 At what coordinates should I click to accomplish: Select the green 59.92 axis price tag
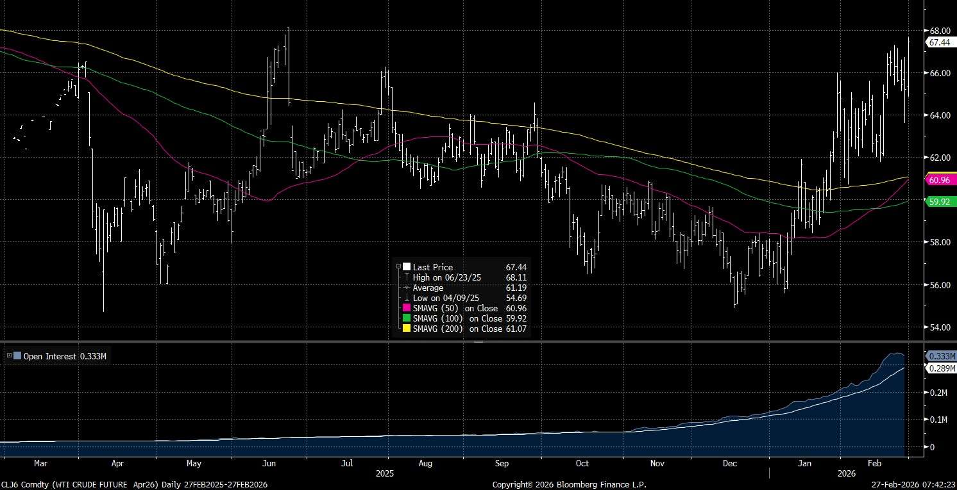939,202
